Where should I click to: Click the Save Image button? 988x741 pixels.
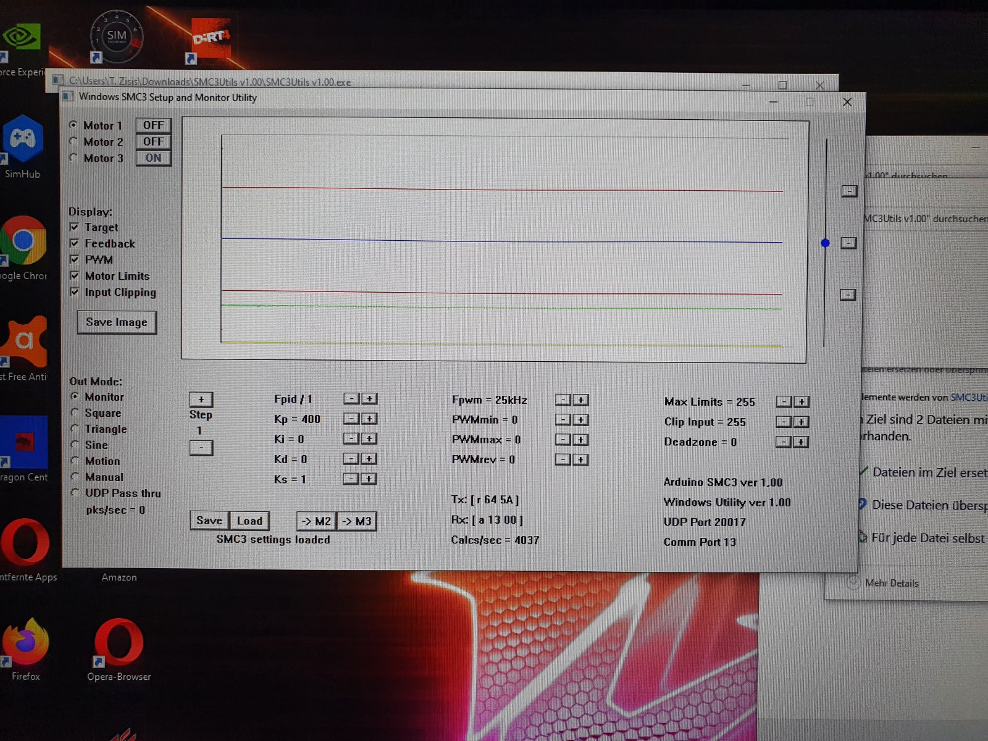coord(117,322)
